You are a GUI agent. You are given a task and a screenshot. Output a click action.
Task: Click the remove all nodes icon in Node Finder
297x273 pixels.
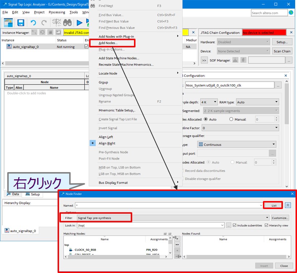pyautogui.click(x=177, y=256)
